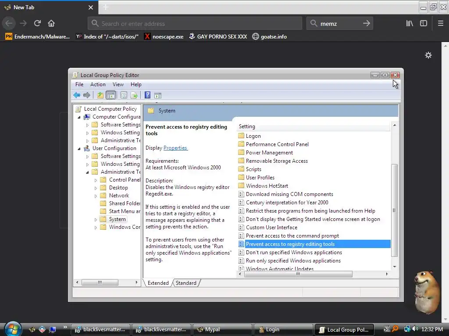Click the Export List toolbar icon
The width and height of the screenshot is (449, 336).
(x=134, y=95)
